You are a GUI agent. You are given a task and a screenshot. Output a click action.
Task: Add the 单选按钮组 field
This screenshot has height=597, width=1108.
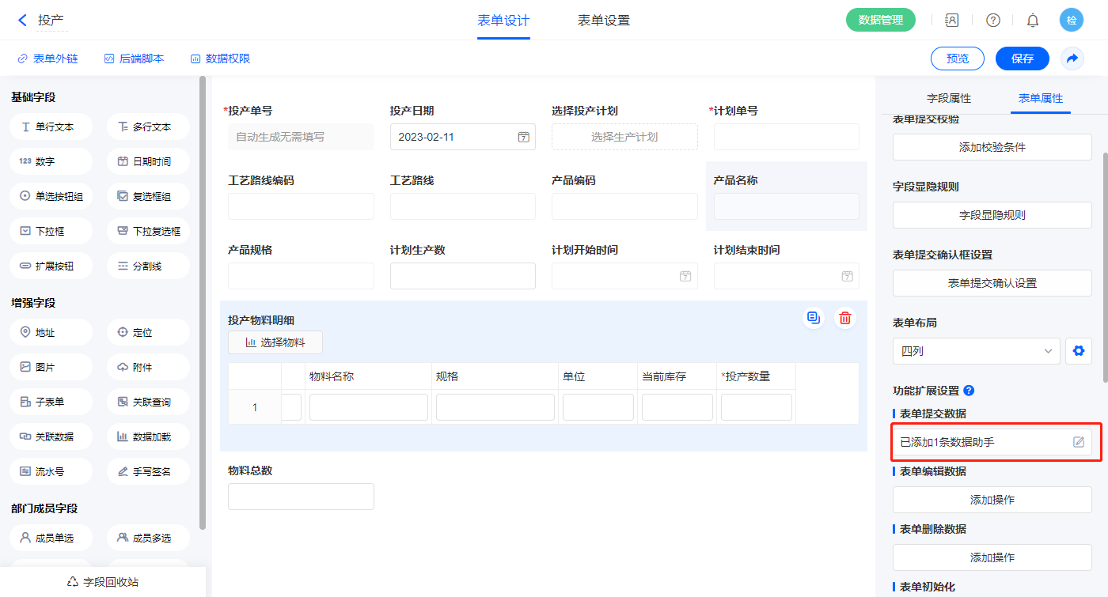coord(51,196)
